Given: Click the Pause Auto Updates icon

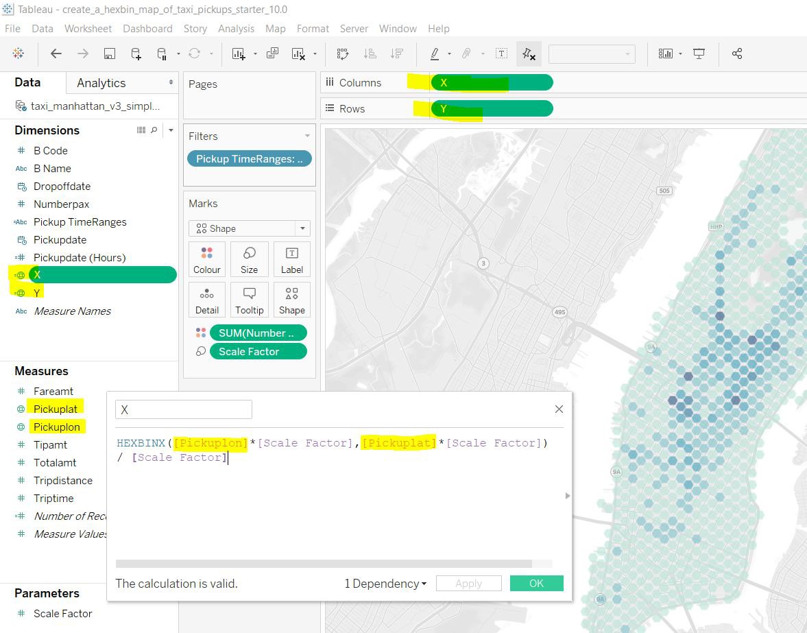Looking at the screenshot, I should [x=162, y=53].
